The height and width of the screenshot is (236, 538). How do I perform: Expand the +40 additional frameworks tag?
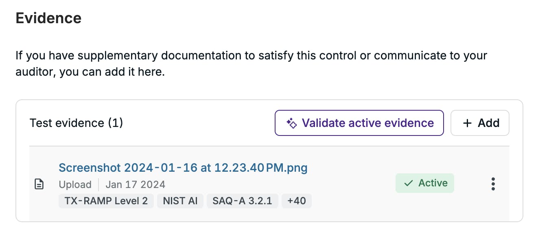point(297,201)
